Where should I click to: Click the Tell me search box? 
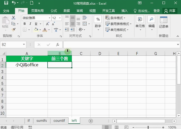point(142,11)
